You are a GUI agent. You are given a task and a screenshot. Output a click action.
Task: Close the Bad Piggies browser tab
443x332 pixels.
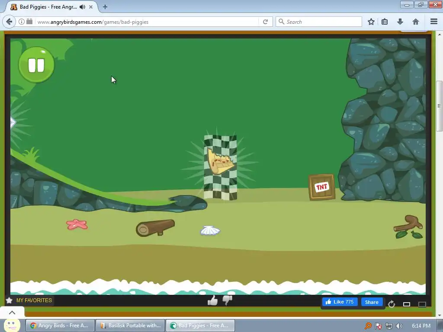[x=91, y=7]
